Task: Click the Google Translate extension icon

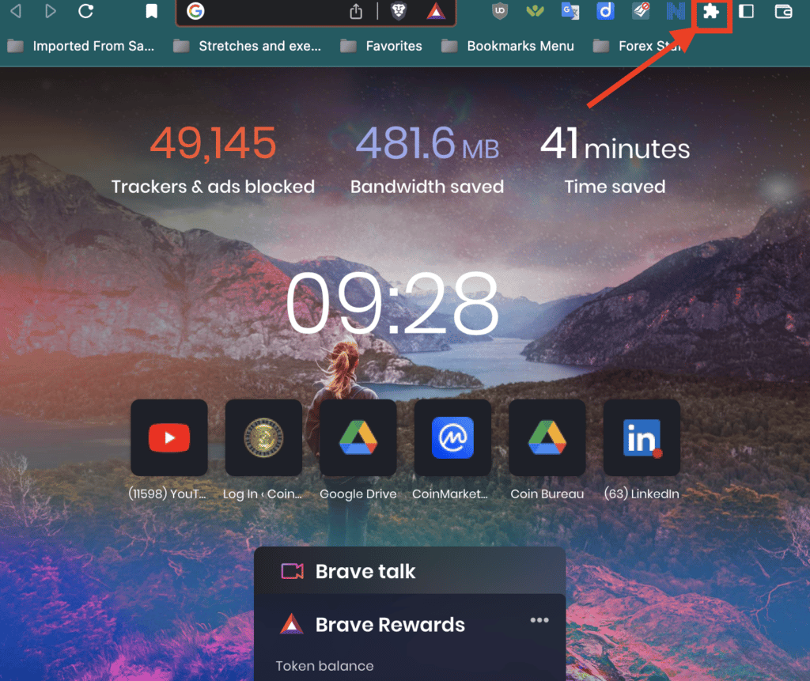Action: pyautogui.click(x=570, y=12)
